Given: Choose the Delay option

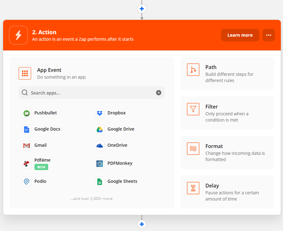Looking at the screenshot, I should [227, 192].
